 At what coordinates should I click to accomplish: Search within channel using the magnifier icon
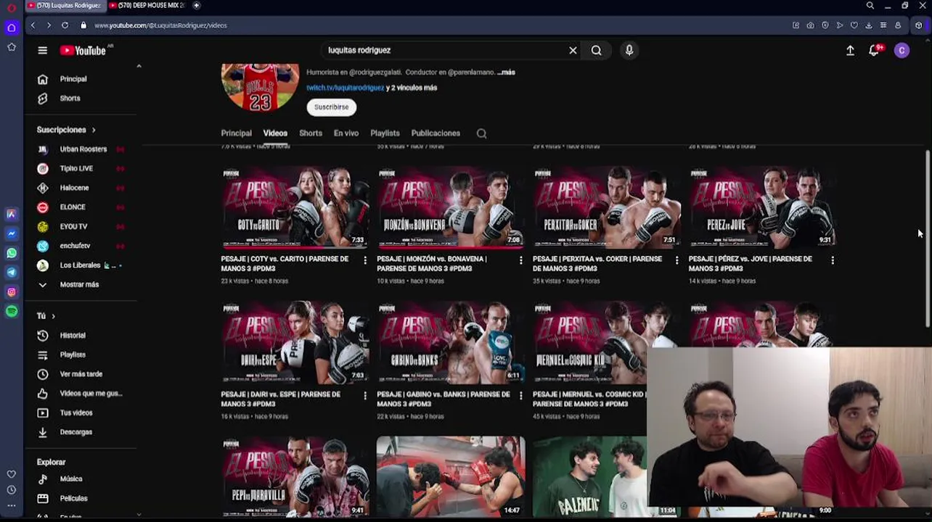481,133
